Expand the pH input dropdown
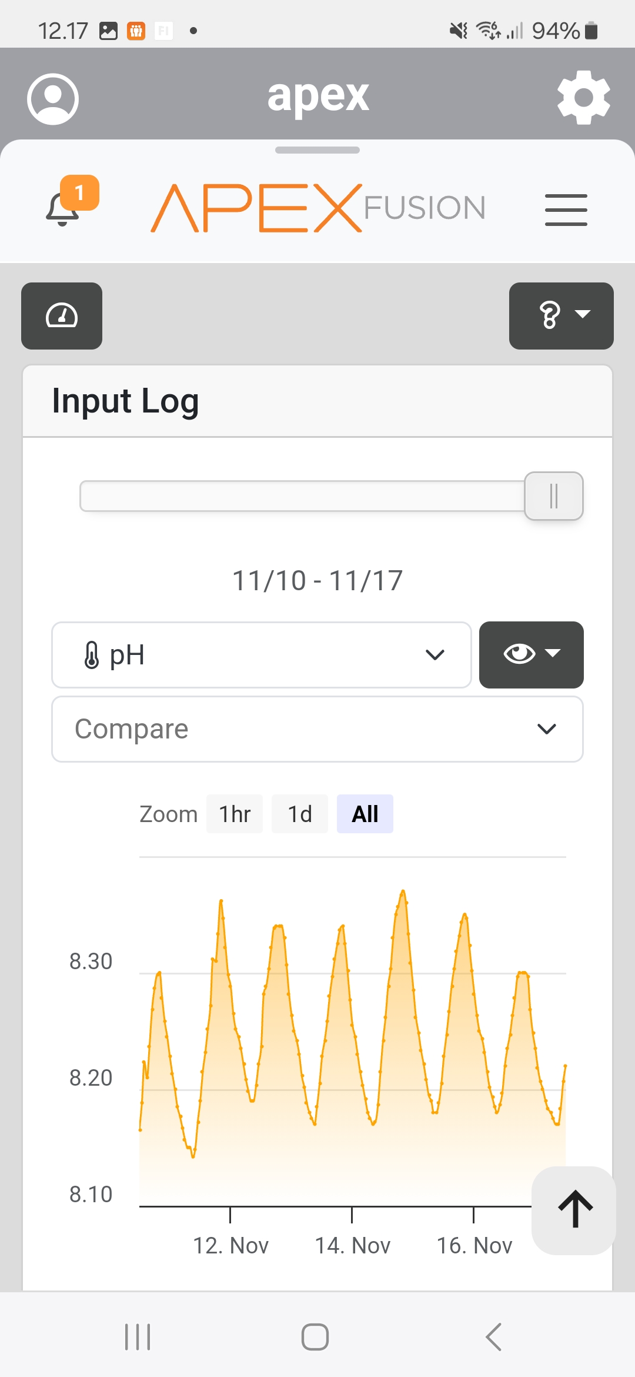The image size is (635, 1377). 262,655
